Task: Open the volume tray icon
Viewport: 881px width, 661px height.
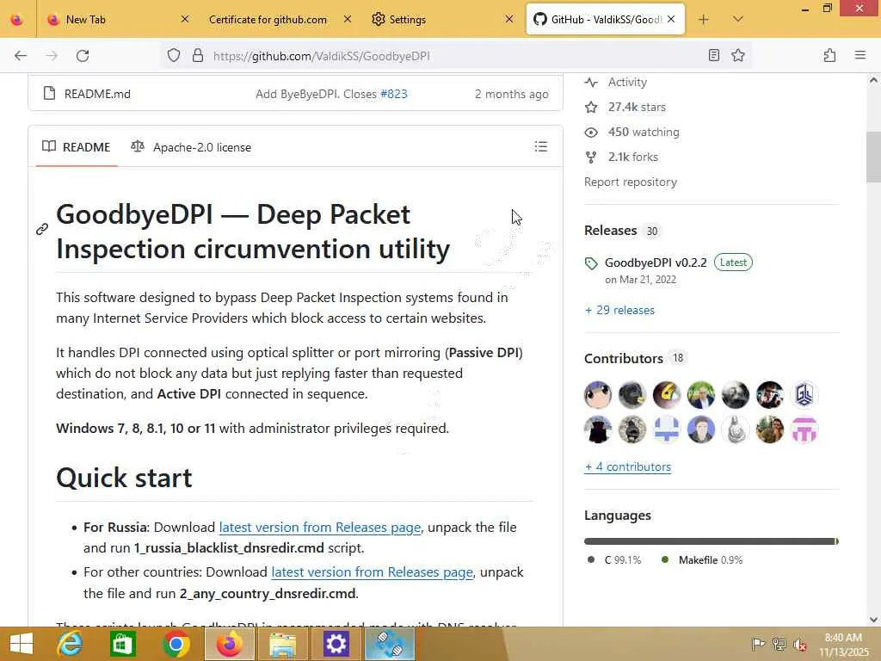Action: click(799, 644)
